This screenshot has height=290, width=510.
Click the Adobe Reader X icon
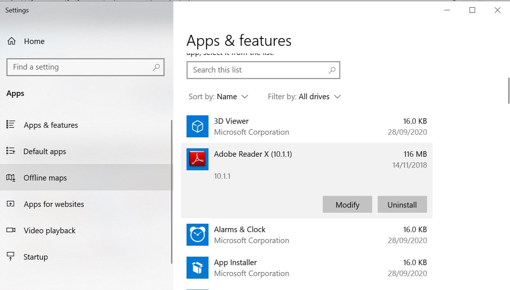tap(197, 159)
